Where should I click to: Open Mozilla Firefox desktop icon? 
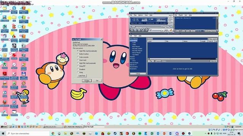pos(5,104)
